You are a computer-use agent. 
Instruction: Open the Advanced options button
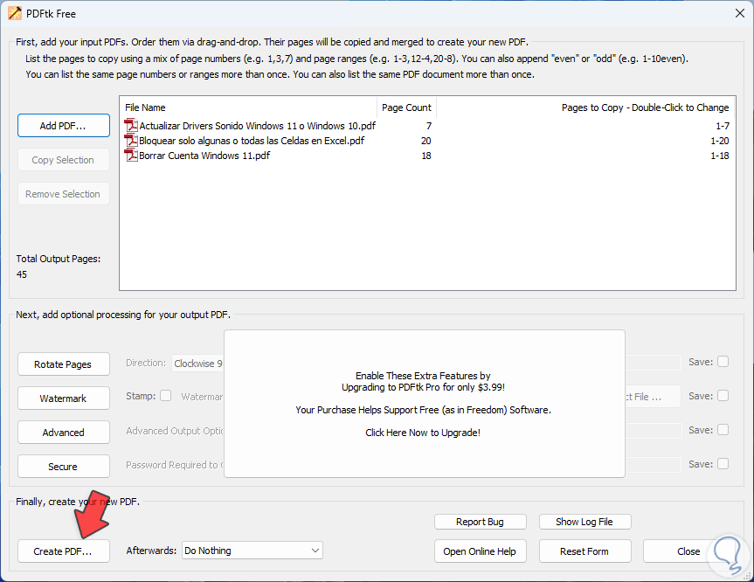64,433
